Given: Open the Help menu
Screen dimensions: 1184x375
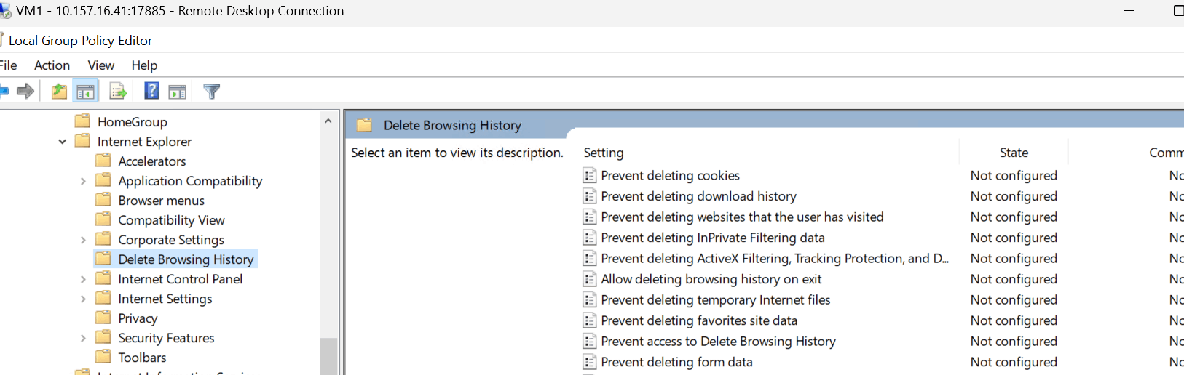Looking at the screenshot, I should tap(144, 65).
